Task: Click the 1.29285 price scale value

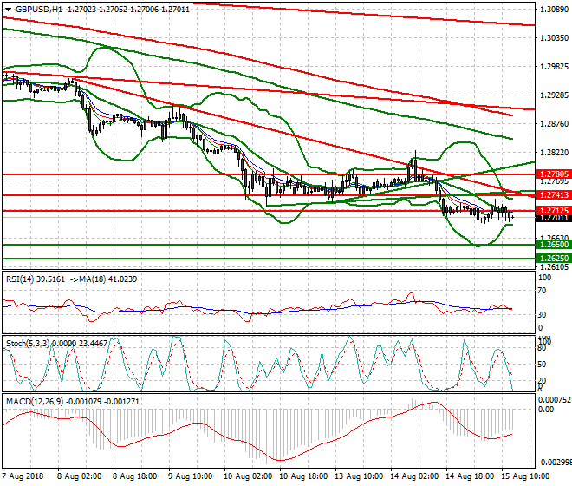Action: point(554,95)
